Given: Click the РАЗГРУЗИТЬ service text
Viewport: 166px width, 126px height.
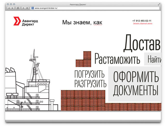Looking at the screenshot, I should click(x=90, y=83).
